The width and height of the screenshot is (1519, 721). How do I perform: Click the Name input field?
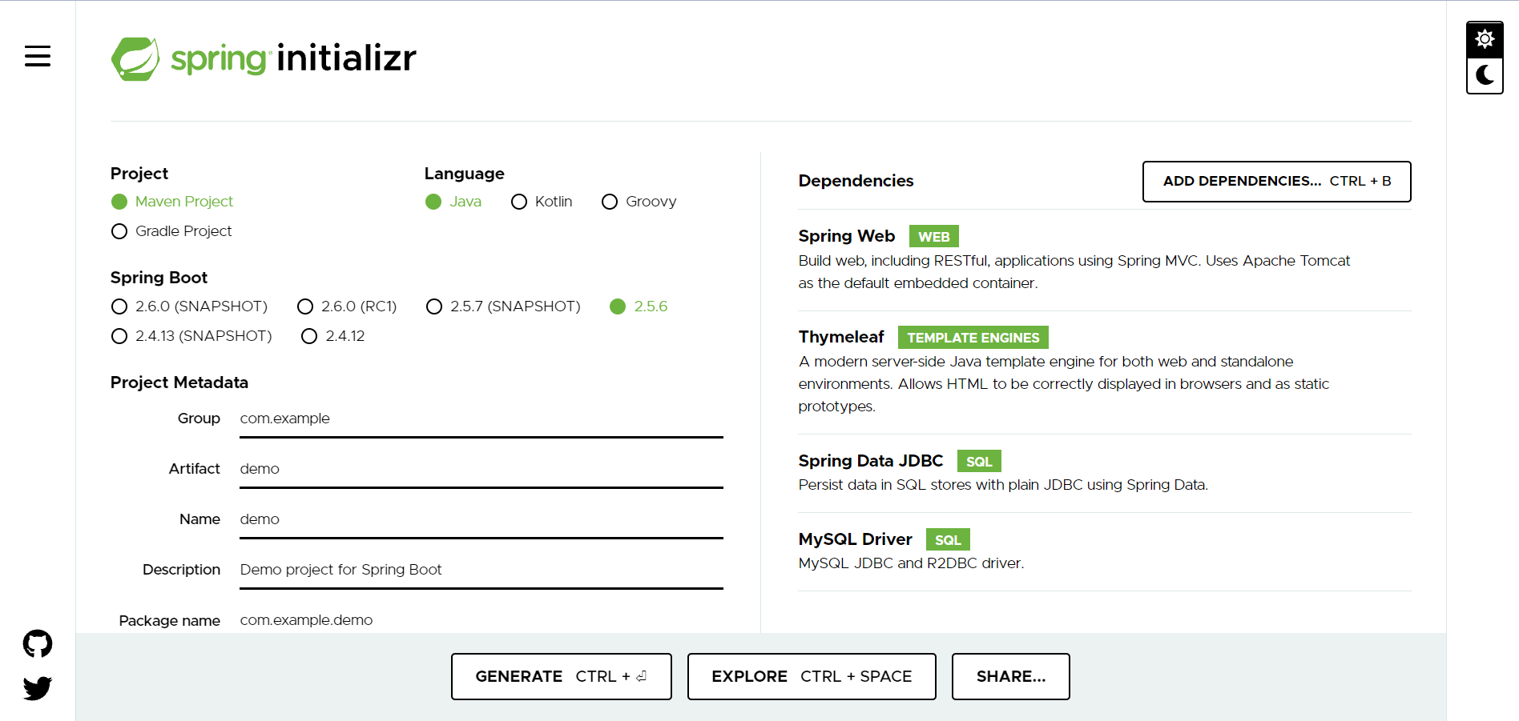click(x=481, y=519)
